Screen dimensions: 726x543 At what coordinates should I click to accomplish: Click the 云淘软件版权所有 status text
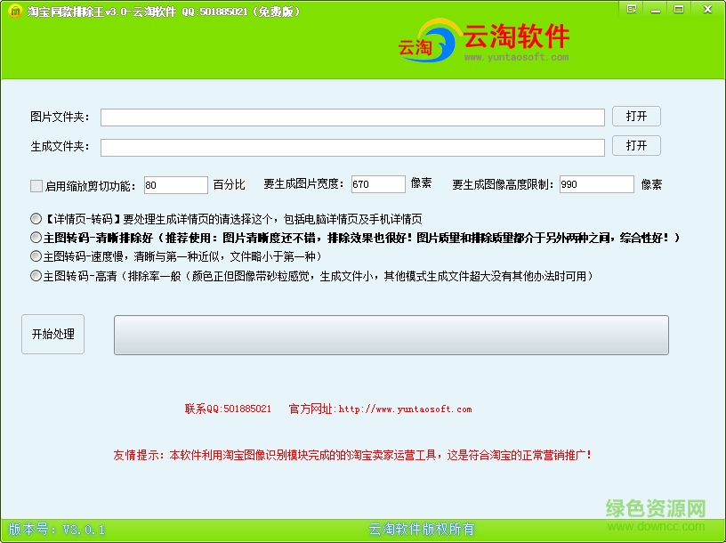click(x=422, y=529)
